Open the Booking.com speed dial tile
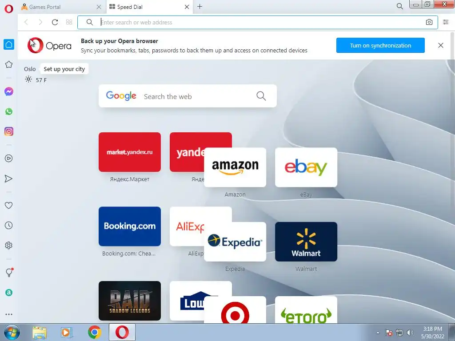The image size is (455, 341). point(130,226)
